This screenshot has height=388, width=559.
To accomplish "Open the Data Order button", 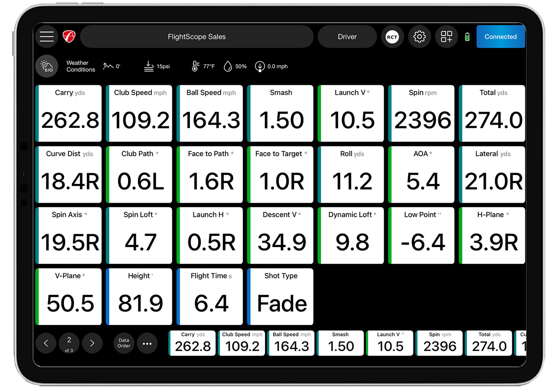I will click(124, 343).
